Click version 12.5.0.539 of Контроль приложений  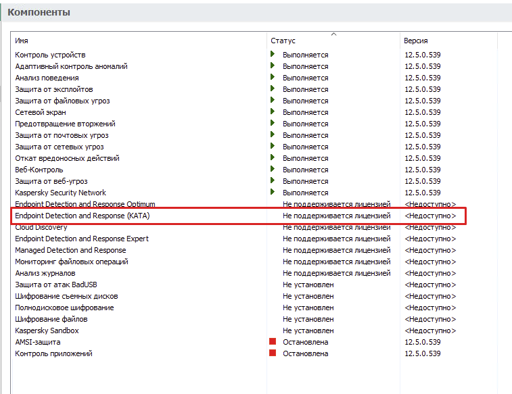pyautogui.click(x=423, y=353)
